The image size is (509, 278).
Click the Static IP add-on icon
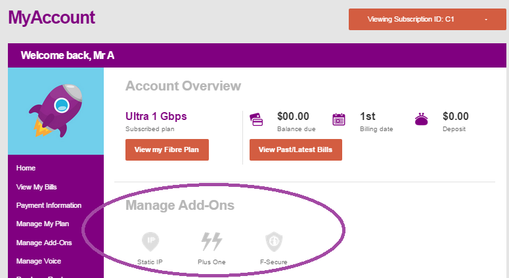tap(150, 242)
